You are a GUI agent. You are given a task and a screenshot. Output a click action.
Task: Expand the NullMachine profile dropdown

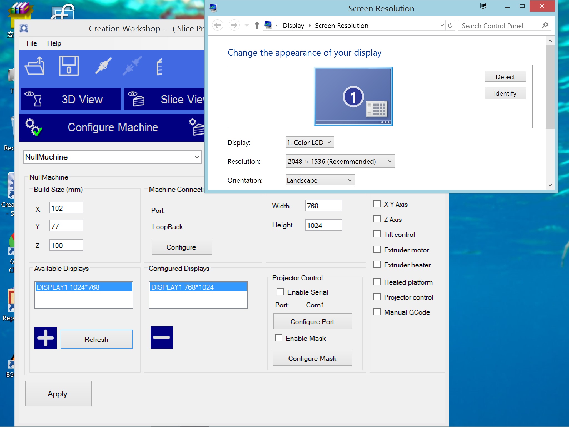[x=197, y=157]
